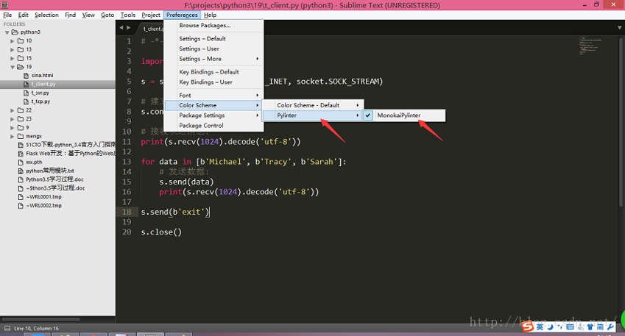The height and width of the screenshot is (336, 625).
Task: Expand the Package Settings submenu
Action: coord(214,115)
